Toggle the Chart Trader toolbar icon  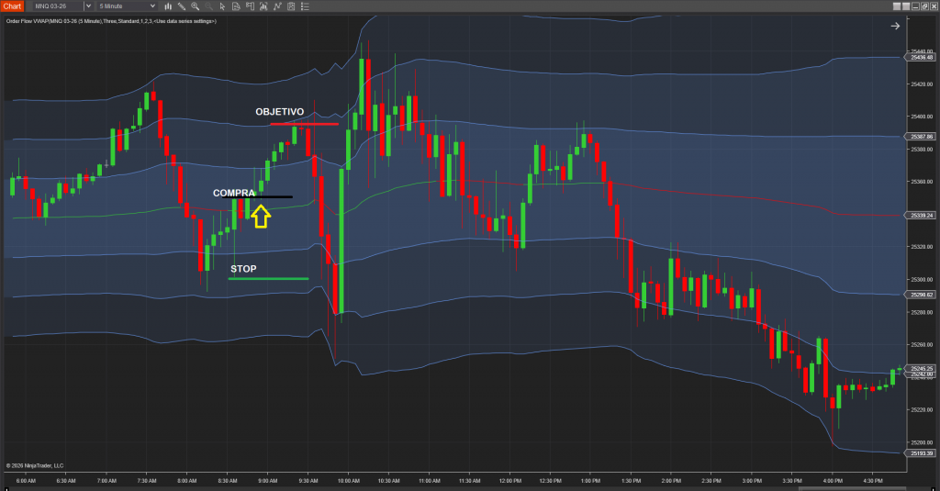coord(236,6)
